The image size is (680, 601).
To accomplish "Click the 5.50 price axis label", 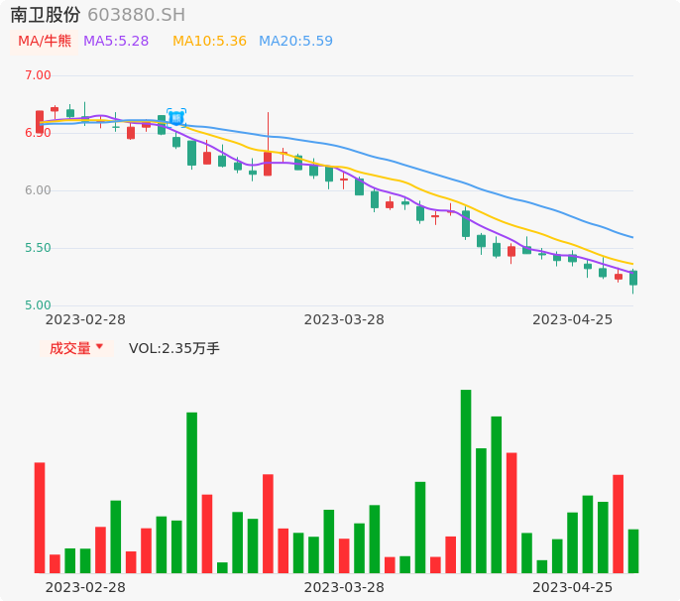I will (38, 248).
